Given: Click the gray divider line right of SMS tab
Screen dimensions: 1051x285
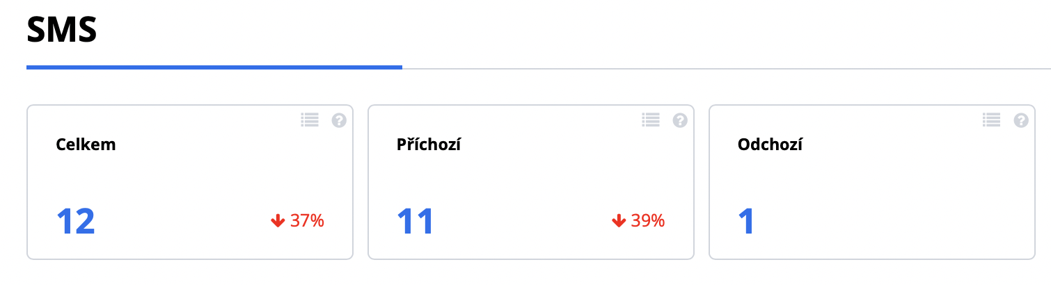Looking at the screenshot, I should coord(724,69).
